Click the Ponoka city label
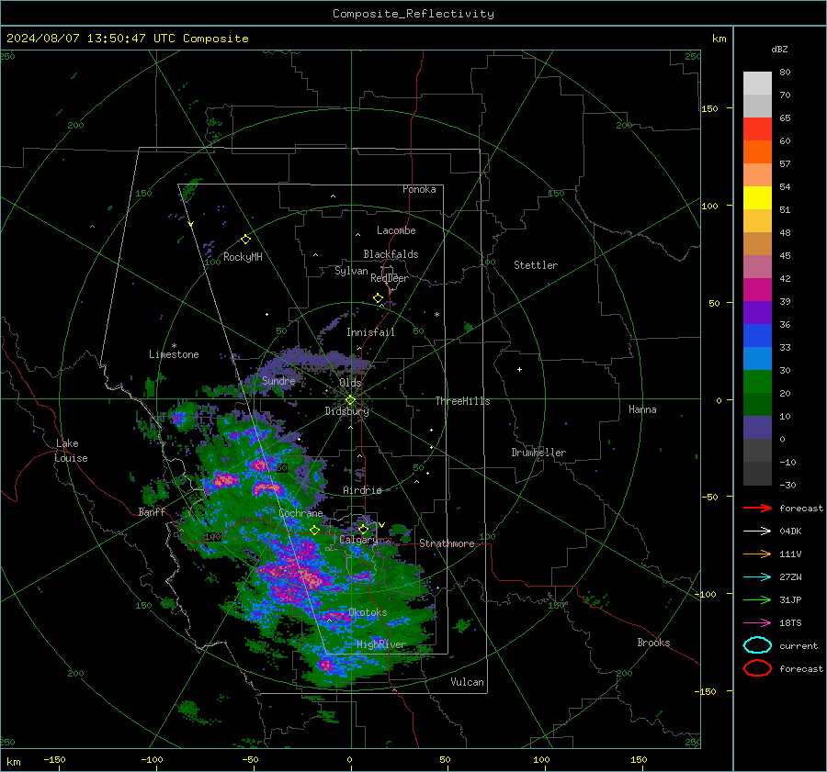This screenshot has height=772, width=827. 419,189
